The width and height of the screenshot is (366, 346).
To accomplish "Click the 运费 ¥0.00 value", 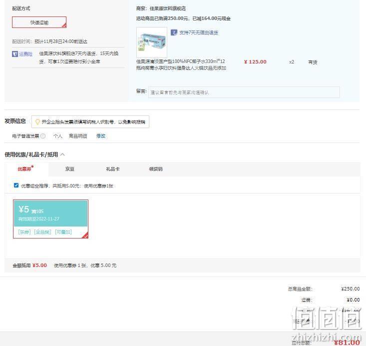I will click(x=353, y=299).
